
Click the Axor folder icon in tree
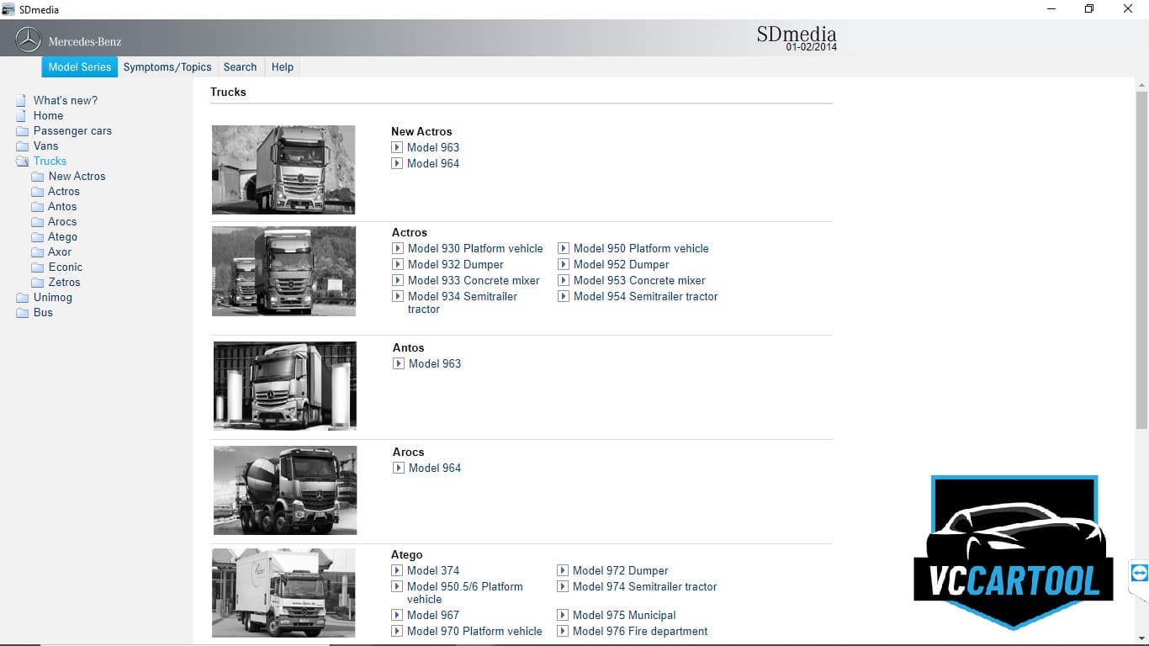tap(37, 252)
